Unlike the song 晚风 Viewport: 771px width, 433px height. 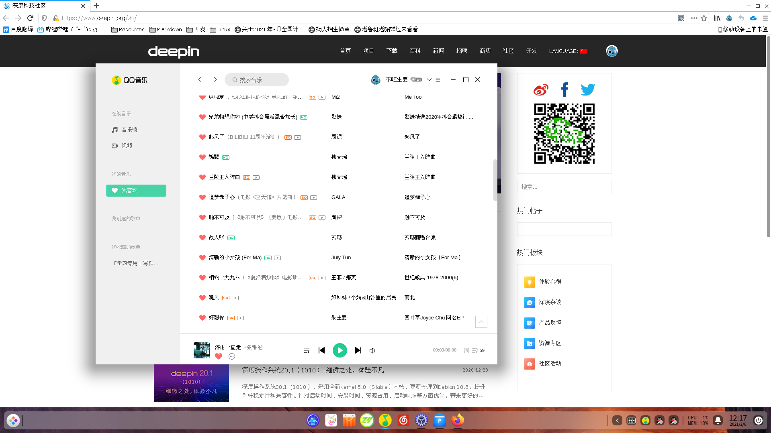click(x=202, y=297)
